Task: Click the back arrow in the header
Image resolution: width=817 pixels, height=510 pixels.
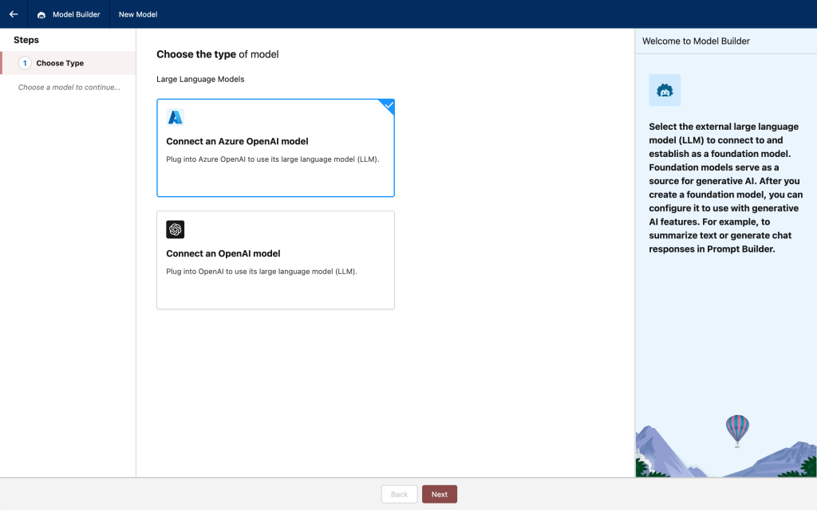Action: pyautogui.click(x=14, y=14)
